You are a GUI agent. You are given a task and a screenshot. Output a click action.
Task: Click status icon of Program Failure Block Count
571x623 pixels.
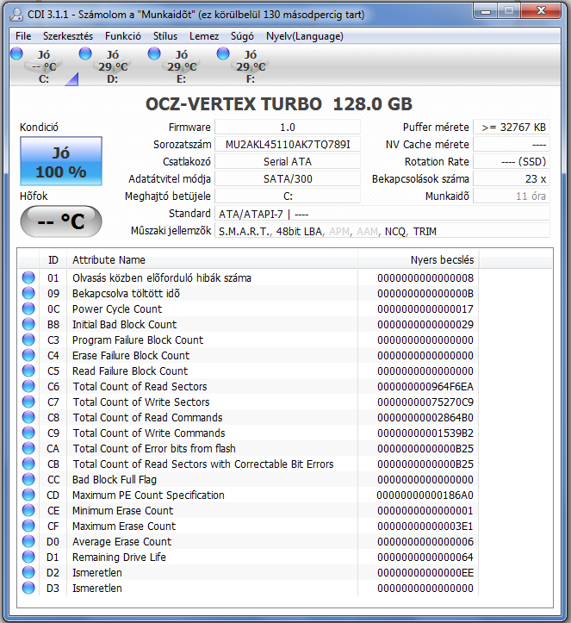[x=28, y=340]
